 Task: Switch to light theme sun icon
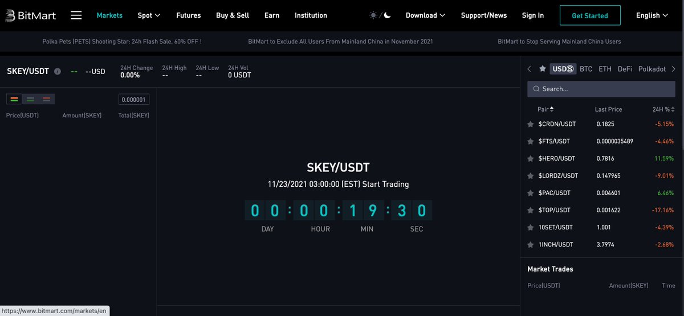(373, 15)
